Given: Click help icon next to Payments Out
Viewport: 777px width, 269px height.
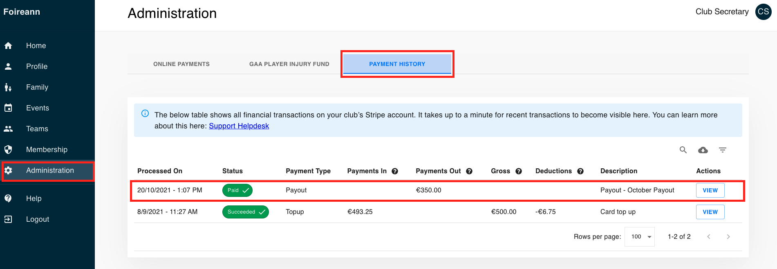Looking at the screenshot, I should click(469, 171).
